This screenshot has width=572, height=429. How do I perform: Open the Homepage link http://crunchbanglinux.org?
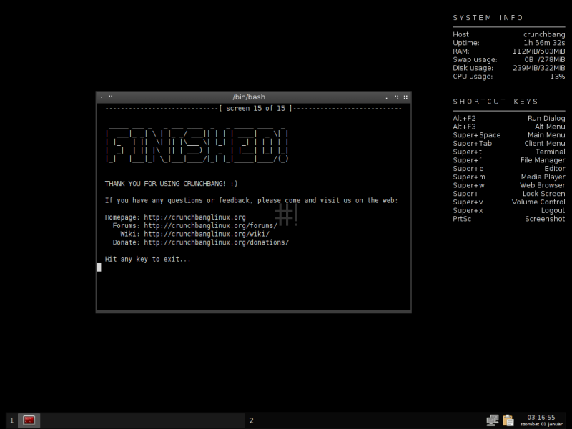click(194, 217)
